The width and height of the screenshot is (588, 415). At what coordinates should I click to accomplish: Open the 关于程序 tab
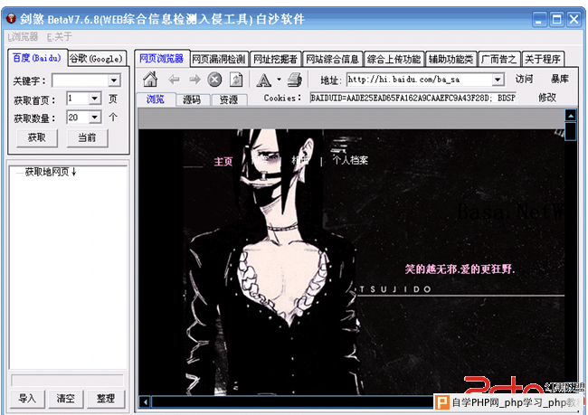(x=543, y=60)
